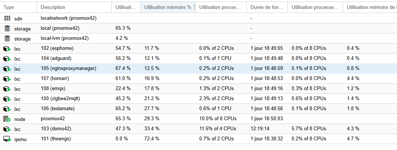The width and height of the screenshot is (397, 150).
Task: Select the 107 (homarr) entry
Action: 198,79
